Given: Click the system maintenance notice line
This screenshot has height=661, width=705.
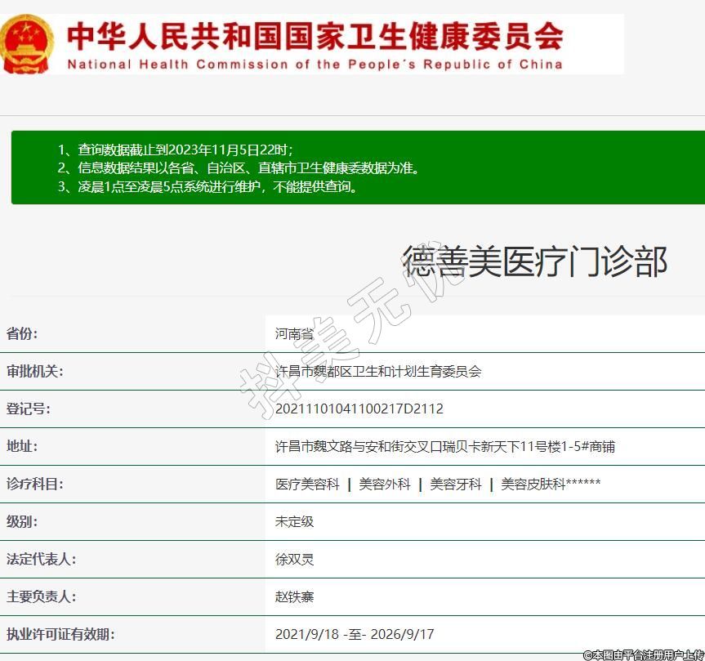Looking at the screenshot, I should (207, 187).
